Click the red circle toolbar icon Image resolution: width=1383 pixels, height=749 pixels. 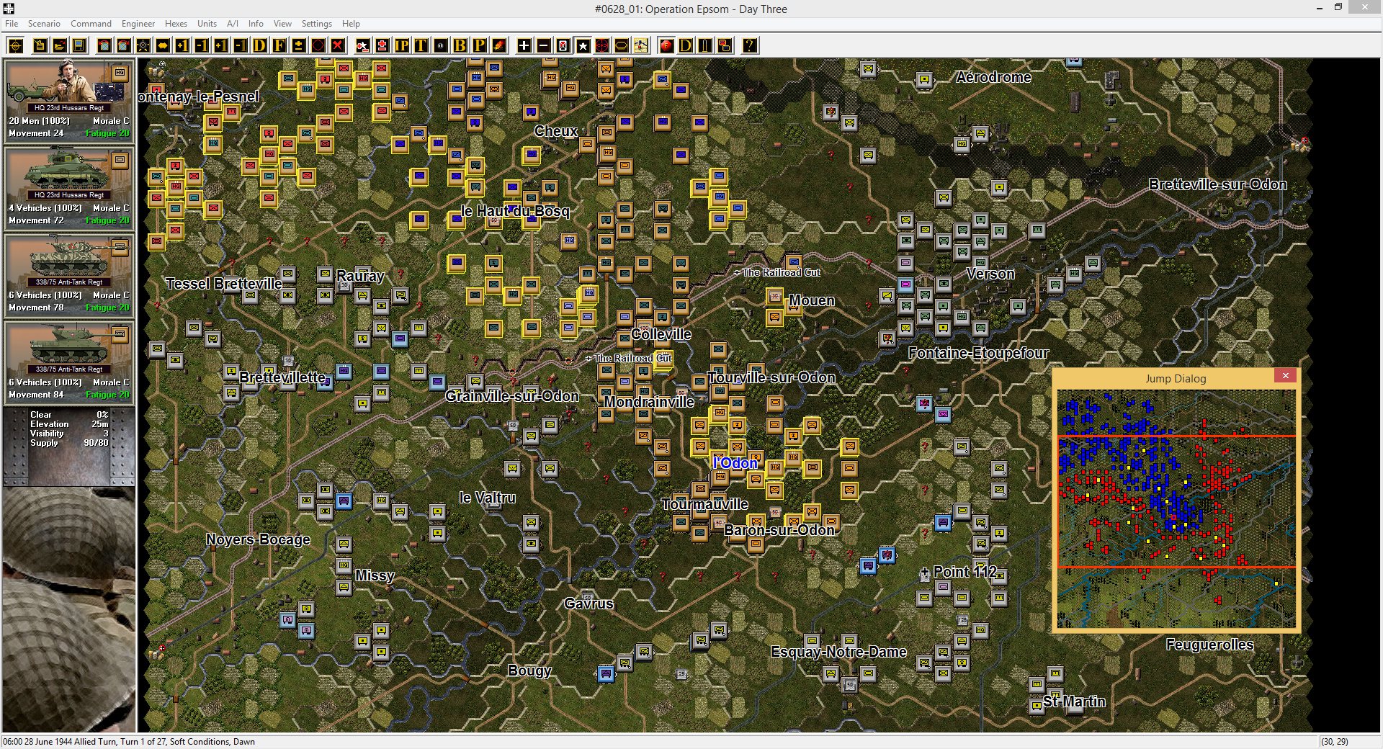[x=318, y=46]
